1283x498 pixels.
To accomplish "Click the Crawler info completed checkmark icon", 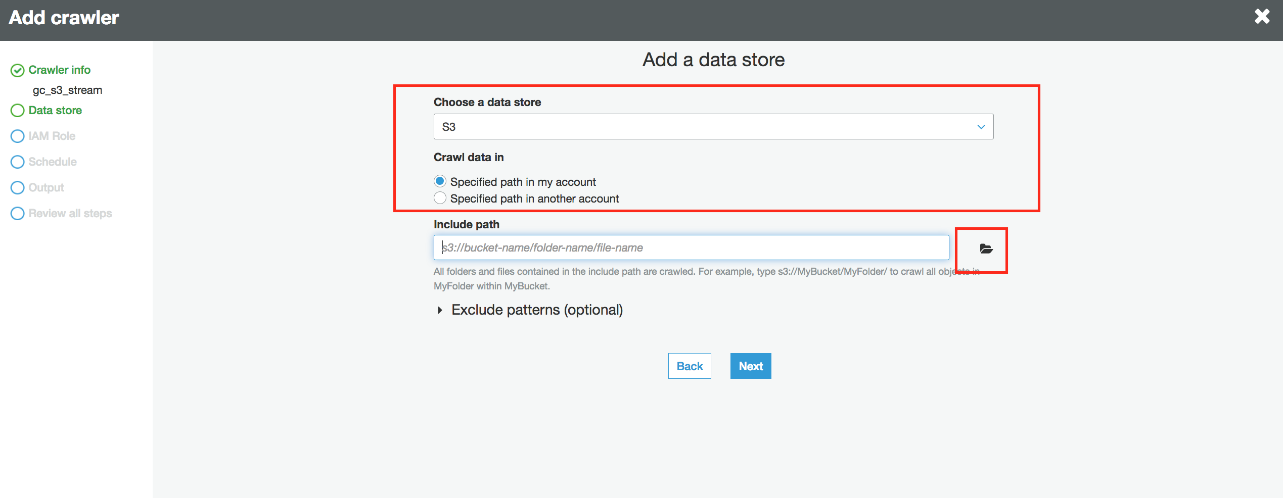I will (x=18, y=70).
